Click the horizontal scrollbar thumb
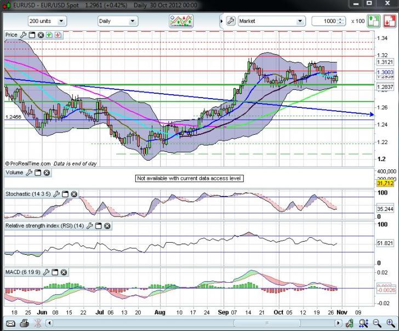 point(267,323)
